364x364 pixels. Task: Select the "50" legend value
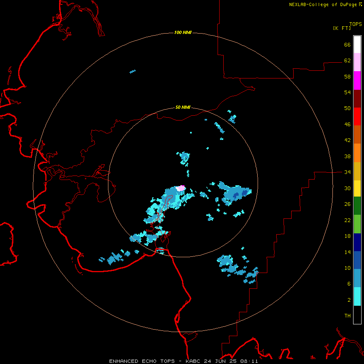click(x=347, y=108)
